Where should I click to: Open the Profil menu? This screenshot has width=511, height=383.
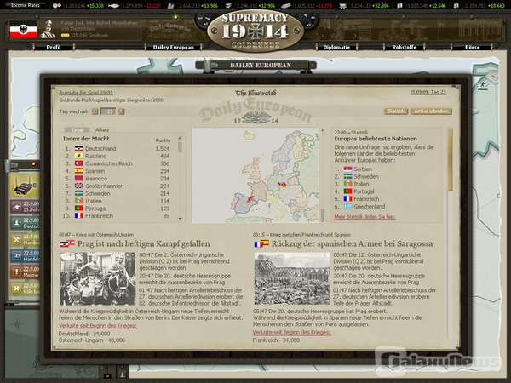54,47
